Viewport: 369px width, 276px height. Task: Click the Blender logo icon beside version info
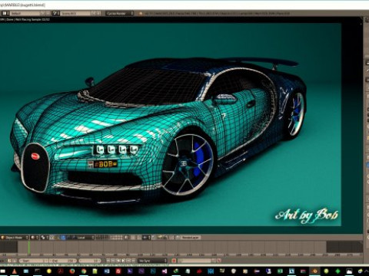(x=141, y=13)
